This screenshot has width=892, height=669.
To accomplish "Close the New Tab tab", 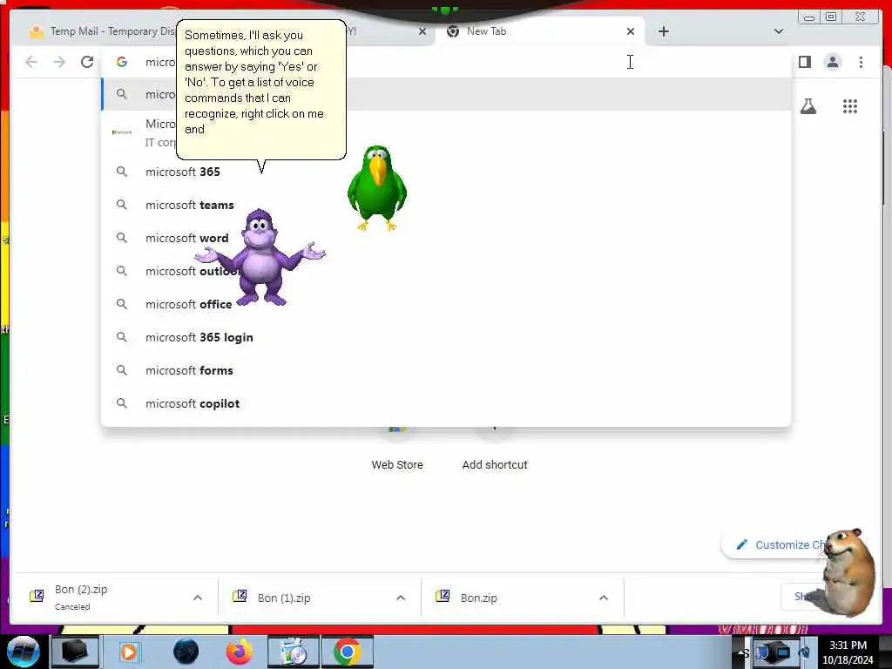I will tap(631, 31).
